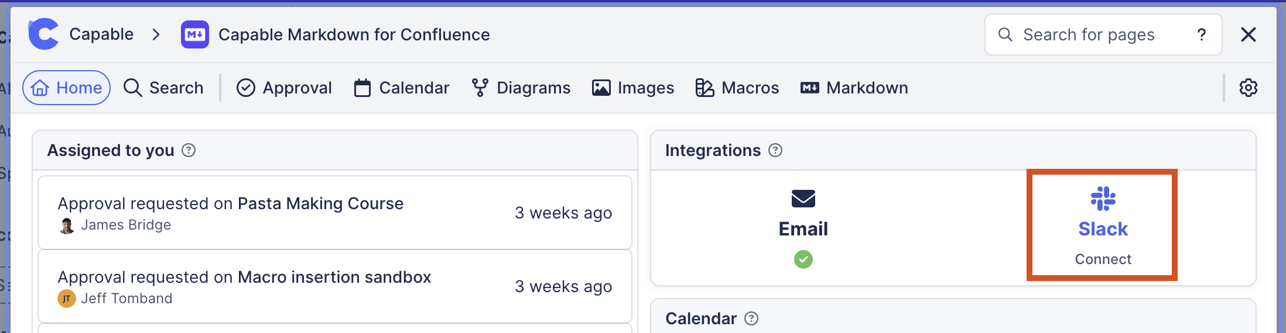
Task: Open the Approval tab
Action: click(x=284, y=88)
